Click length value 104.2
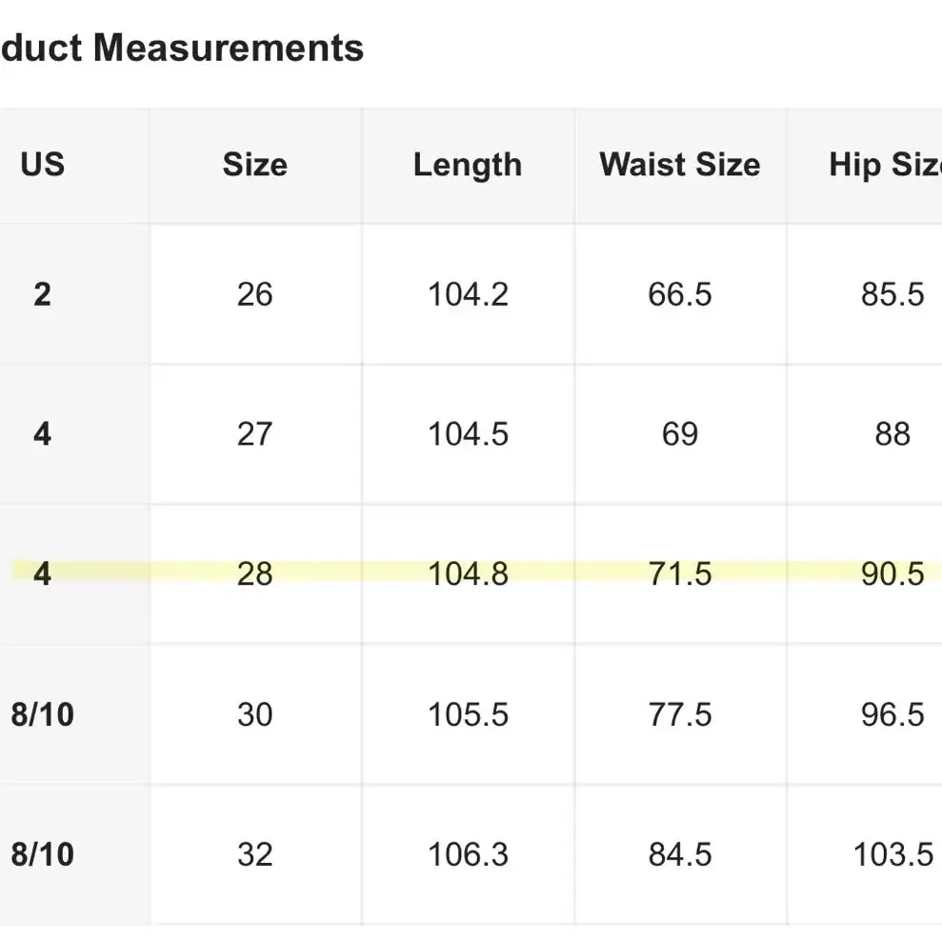 468,294
